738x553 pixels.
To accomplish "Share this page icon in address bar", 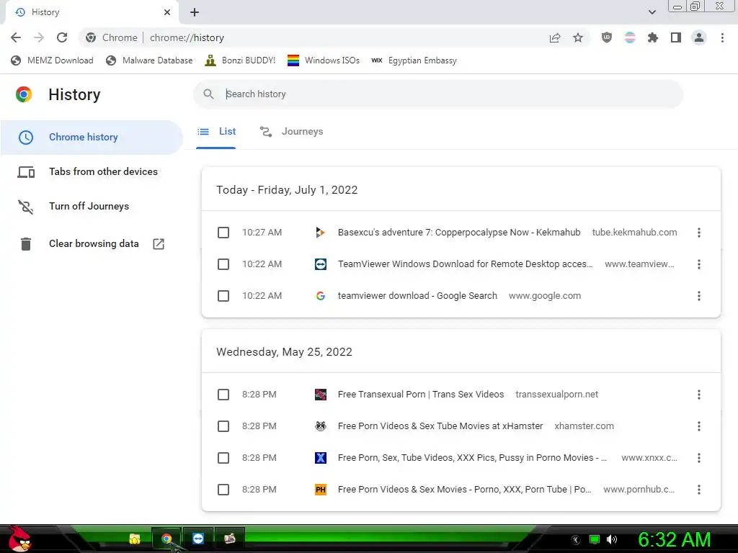I will 555,37.
